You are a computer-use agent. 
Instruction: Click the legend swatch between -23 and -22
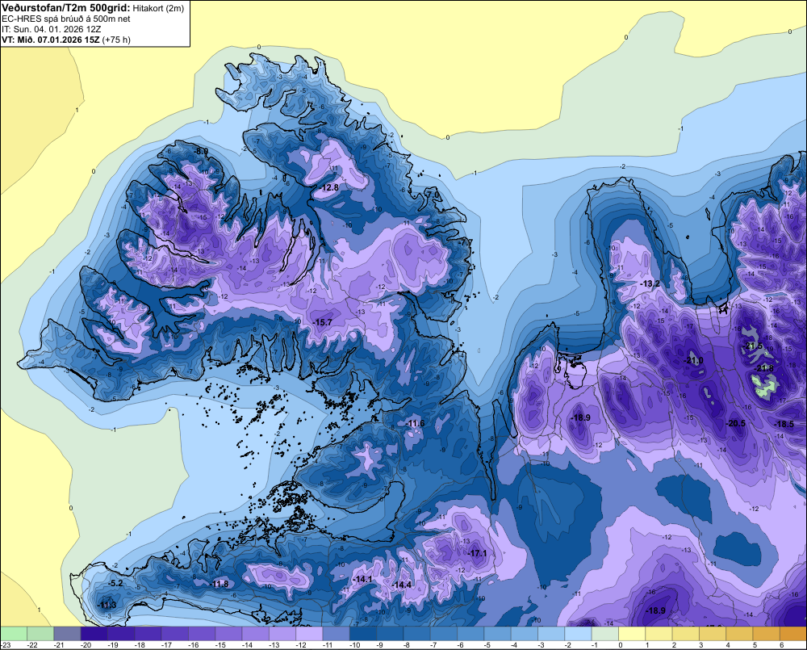click(x=14, y=634)
